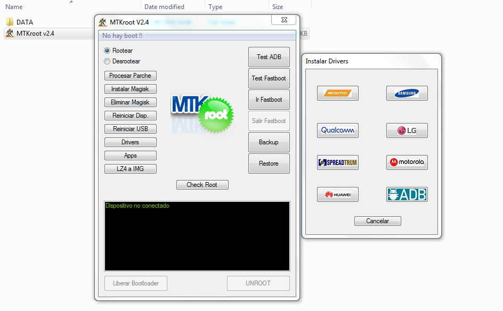The height and width of the screenshot is (311, 503).
Task: Sort explorer list by Name column
Action: [x=14, y=7]
